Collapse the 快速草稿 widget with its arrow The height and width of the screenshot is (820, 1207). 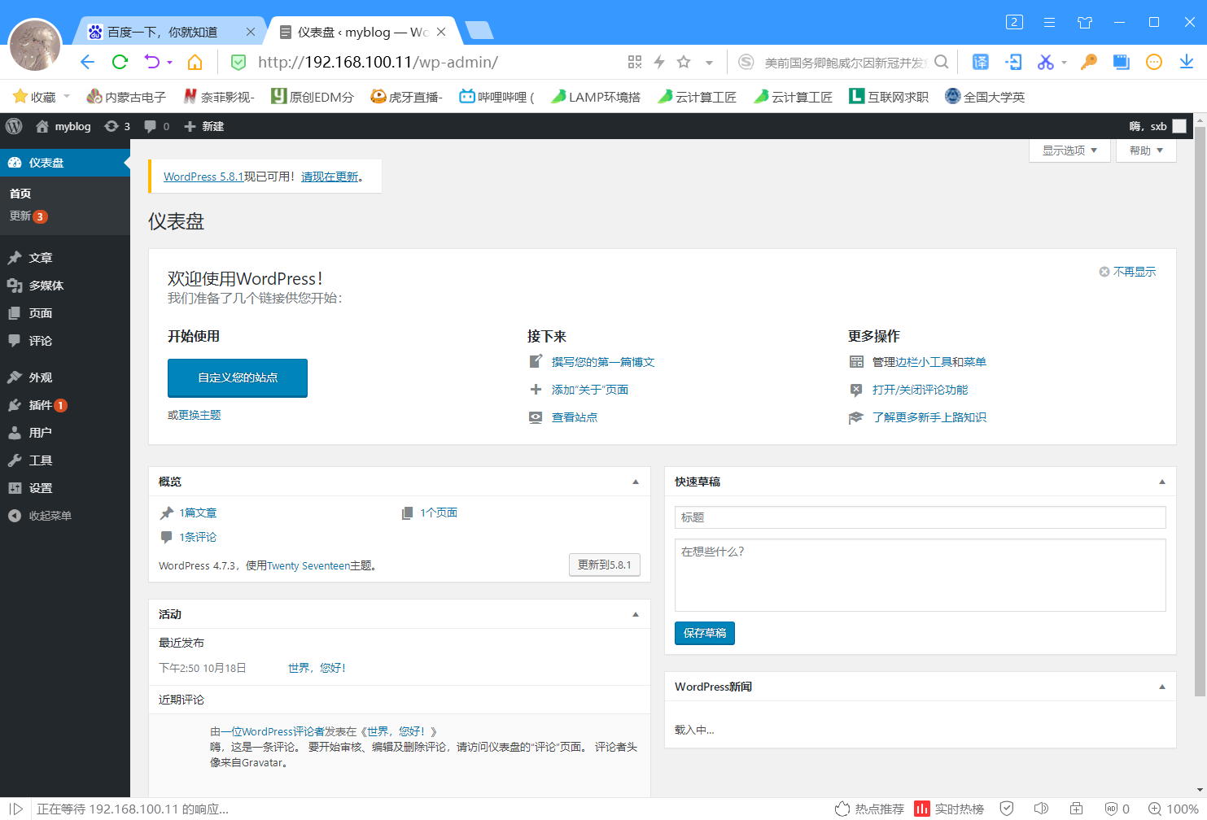coord(1162,482)
